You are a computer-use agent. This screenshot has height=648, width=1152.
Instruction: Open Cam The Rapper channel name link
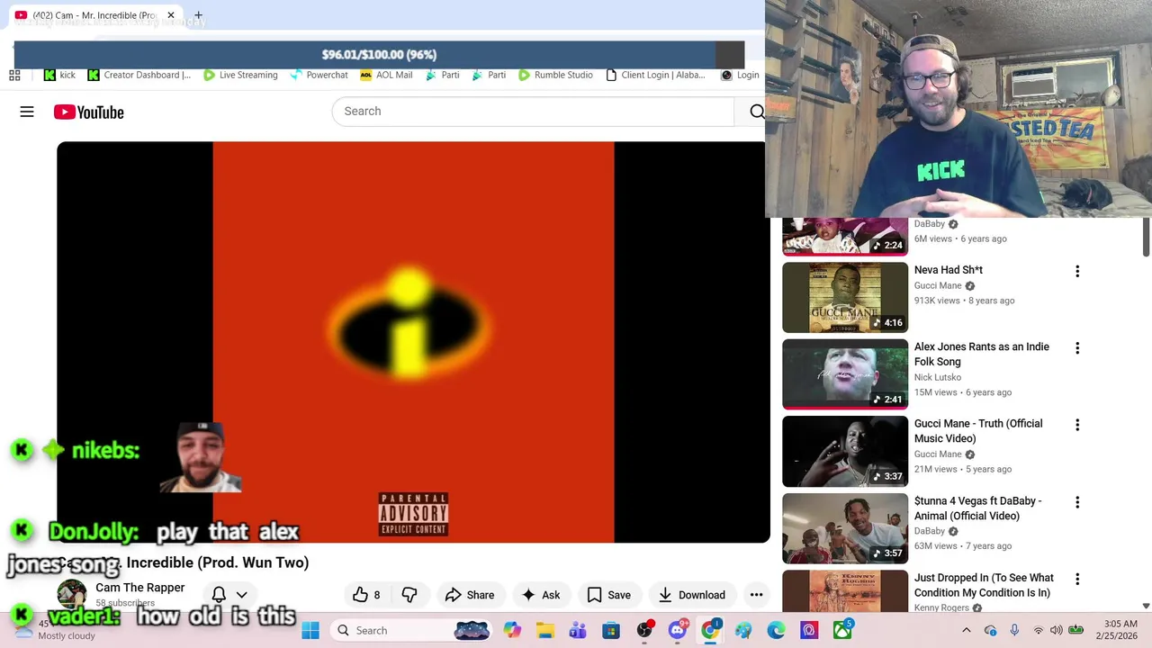139,588
